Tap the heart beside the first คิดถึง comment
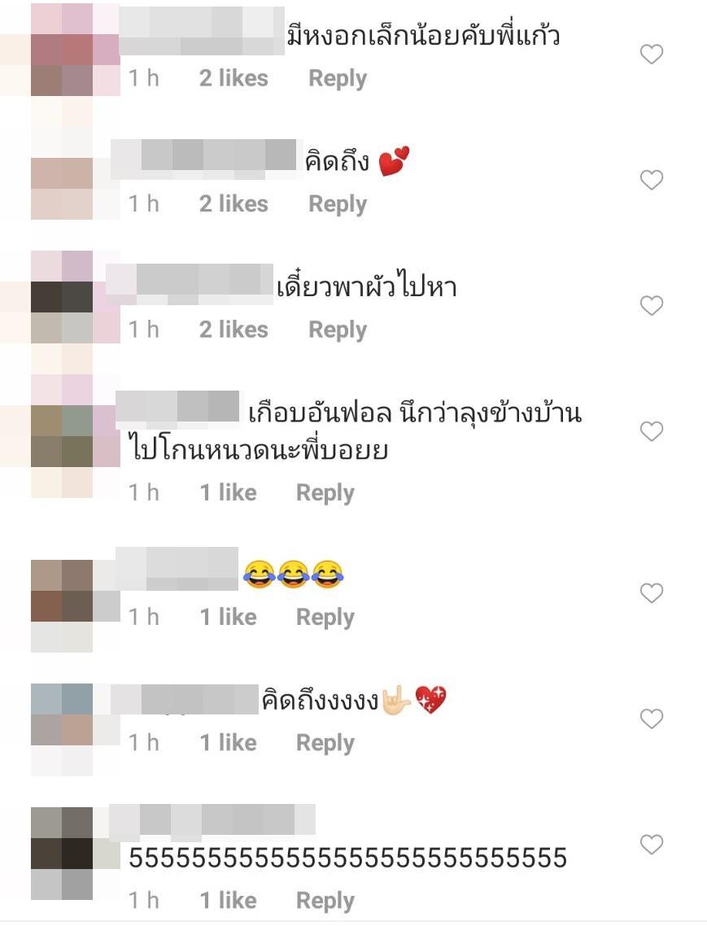Viewport: 707px width, 926px height. (652, 180)
